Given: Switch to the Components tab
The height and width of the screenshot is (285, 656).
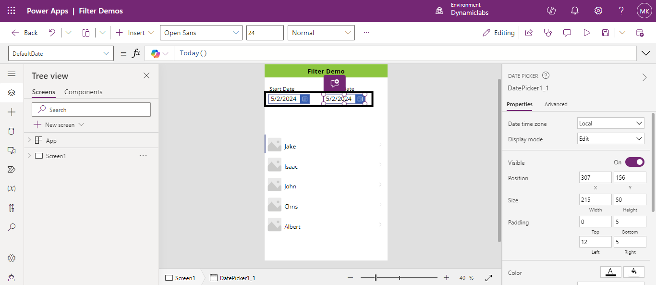Looking at the screenshot, I should point(83,92).
